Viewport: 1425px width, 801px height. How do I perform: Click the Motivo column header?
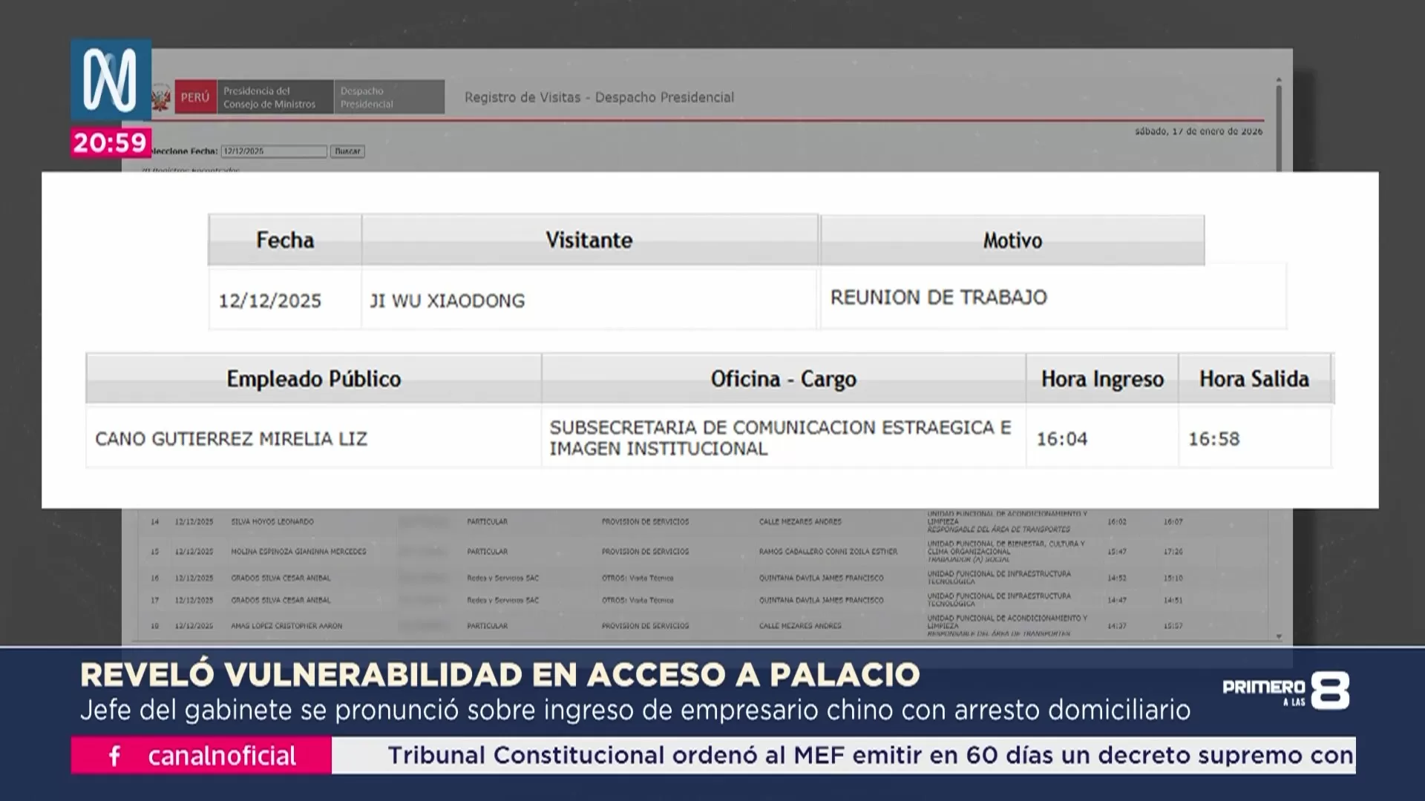[x=1012, y=240]
